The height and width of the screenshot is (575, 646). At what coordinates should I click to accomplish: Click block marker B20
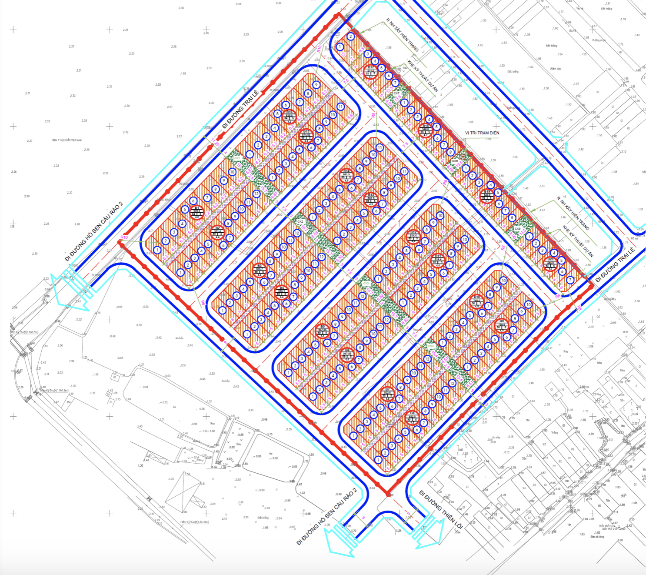coord(550,263)
